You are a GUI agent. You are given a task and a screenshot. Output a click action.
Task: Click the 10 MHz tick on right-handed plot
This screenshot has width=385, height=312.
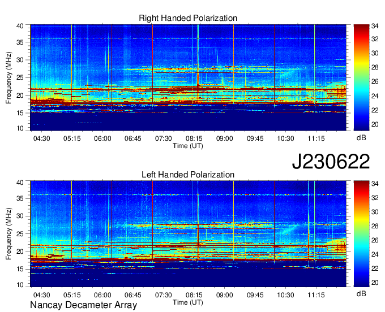[x=20, y=128]
